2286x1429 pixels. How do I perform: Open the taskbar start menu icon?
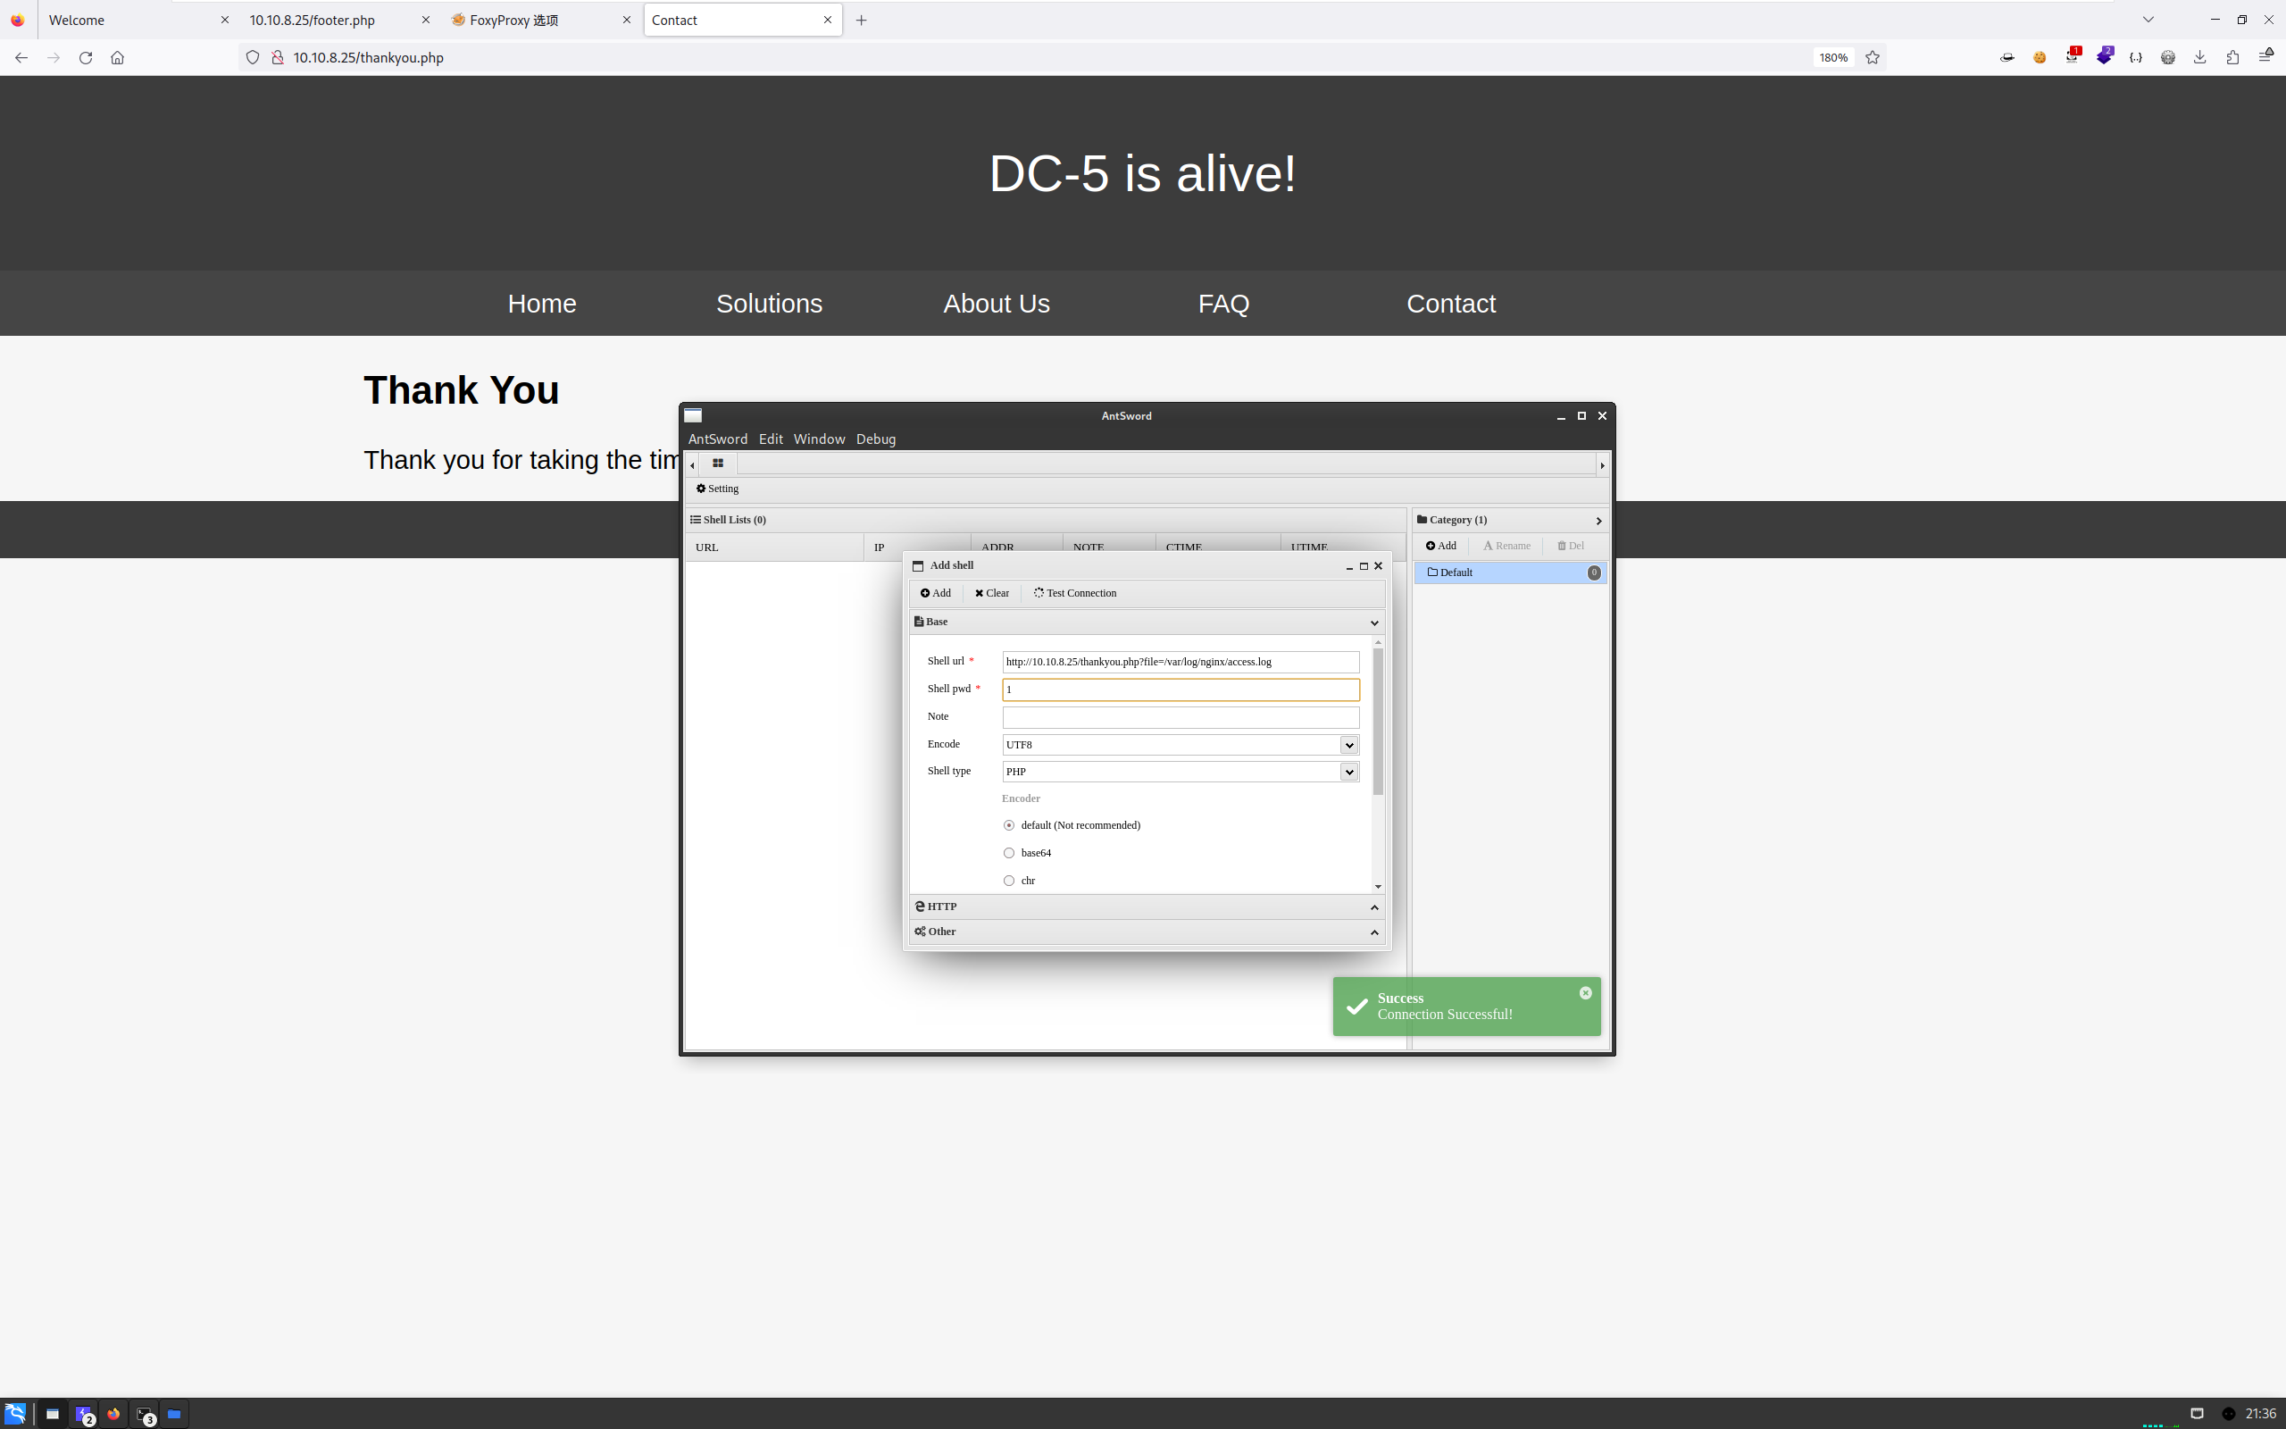15,1414
